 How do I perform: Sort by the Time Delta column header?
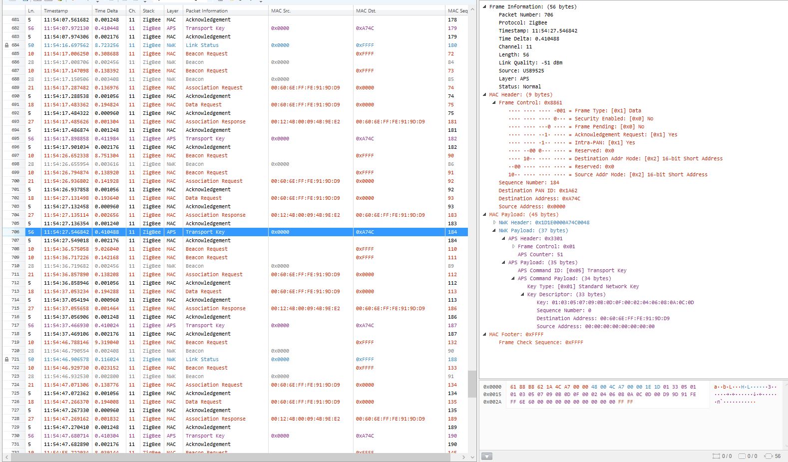coord(109,10)
